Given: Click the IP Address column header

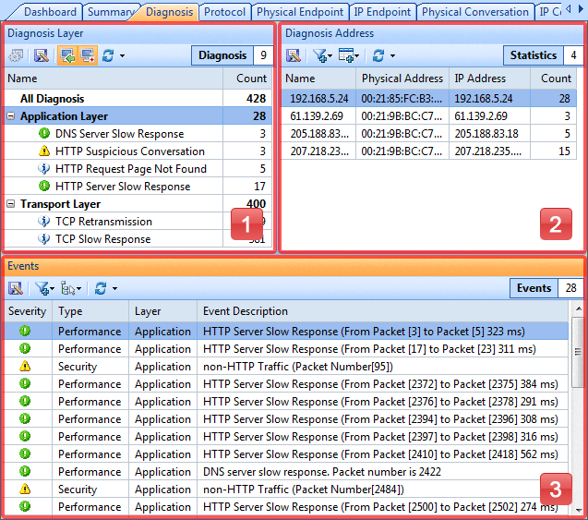Looking at the screenshot, I should pyautogui.click(x=480, y=79).
